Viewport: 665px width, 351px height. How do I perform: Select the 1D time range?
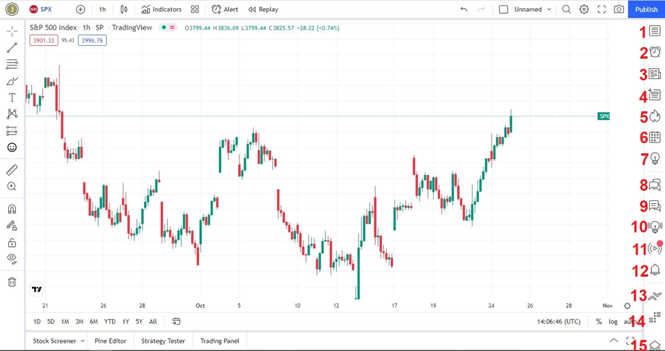(x=37, y=322)
